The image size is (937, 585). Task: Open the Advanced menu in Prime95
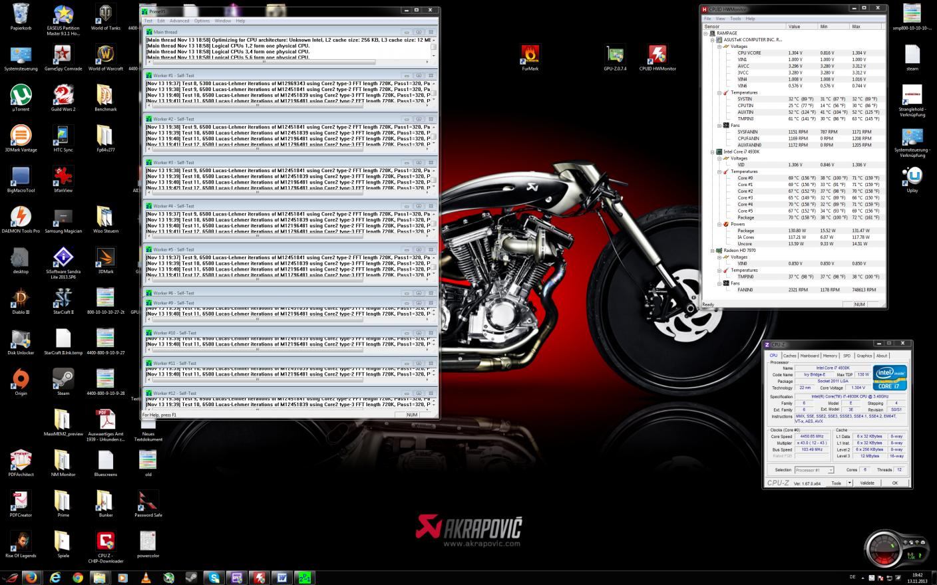pos(180,21)
